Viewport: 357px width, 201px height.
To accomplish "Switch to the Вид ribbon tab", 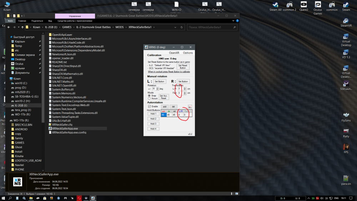I will pos(50,21).
